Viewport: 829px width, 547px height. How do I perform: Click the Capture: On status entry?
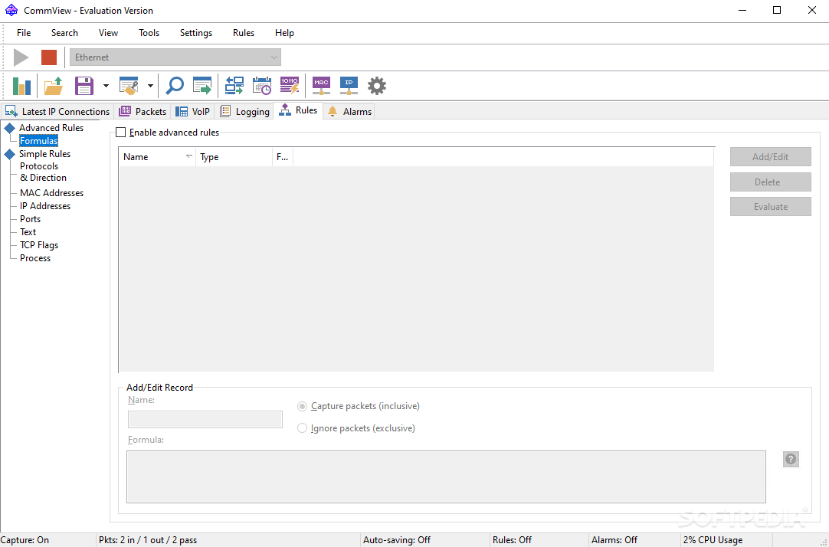coord(25,540)
